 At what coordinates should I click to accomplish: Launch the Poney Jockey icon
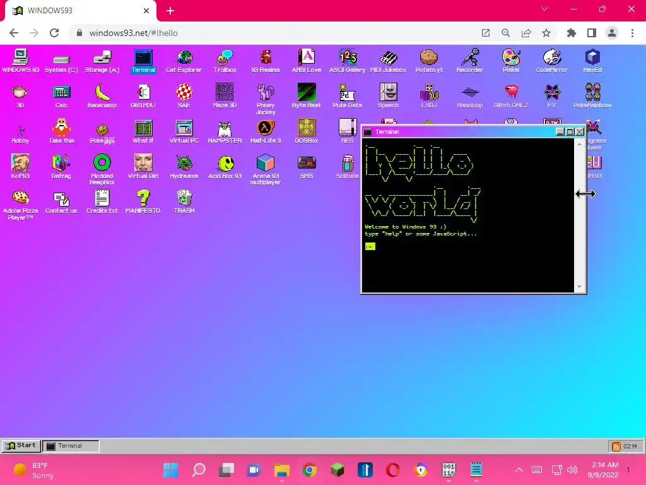click(x=266, y=99)
